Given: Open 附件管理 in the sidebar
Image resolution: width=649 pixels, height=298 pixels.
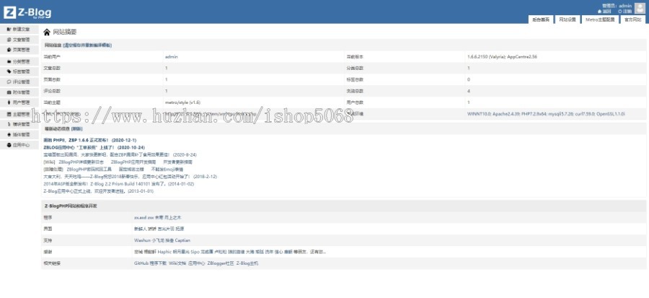Looking at the screenshot, I should coord(18,92).
